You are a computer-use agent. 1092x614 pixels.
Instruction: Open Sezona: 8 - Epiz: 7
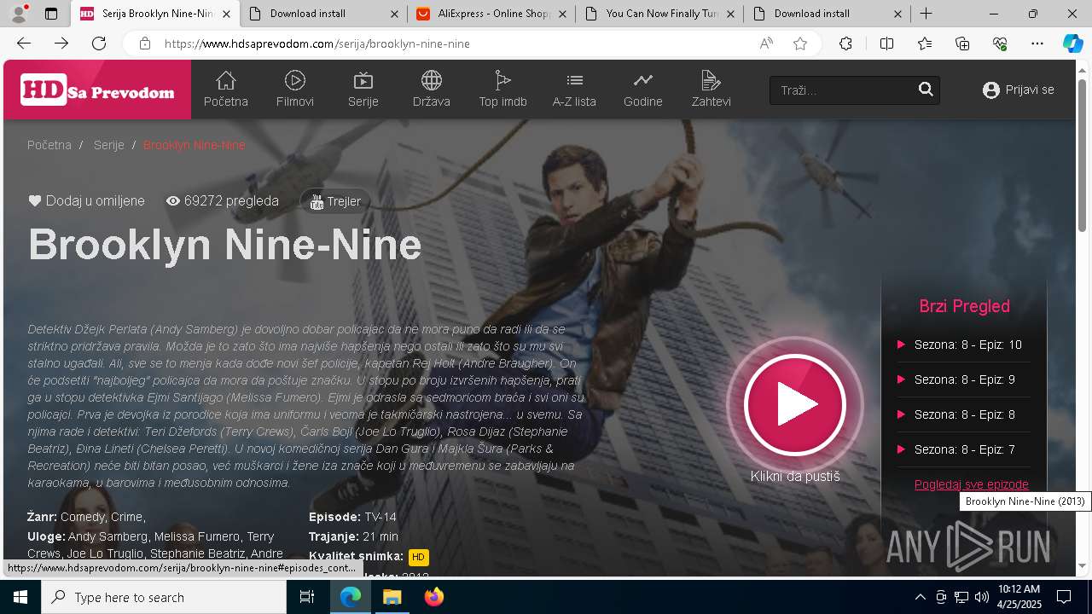[964, 449]
